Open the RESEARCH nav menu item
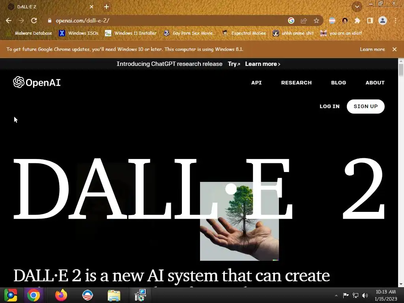This screenshot has width=404, height=303. [296, 83]
